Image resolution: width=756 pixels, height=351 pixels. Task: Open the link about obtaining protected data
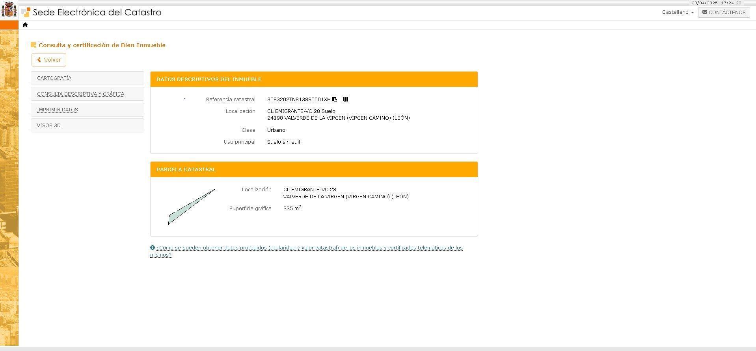click(309, 248)
